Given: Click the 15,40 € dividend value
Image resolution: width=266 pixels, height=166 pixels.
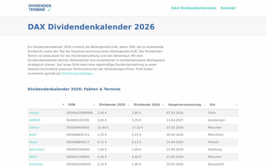Looking at the screenshot, I should coord(103,128).
